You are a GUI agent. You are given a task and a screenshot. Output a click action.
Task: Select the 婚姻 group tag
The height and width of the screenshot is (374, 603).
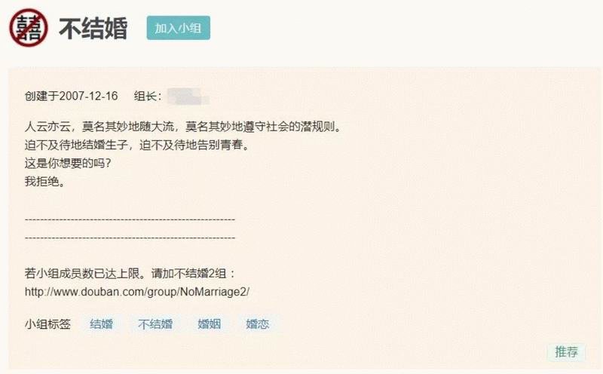[209, 324]
